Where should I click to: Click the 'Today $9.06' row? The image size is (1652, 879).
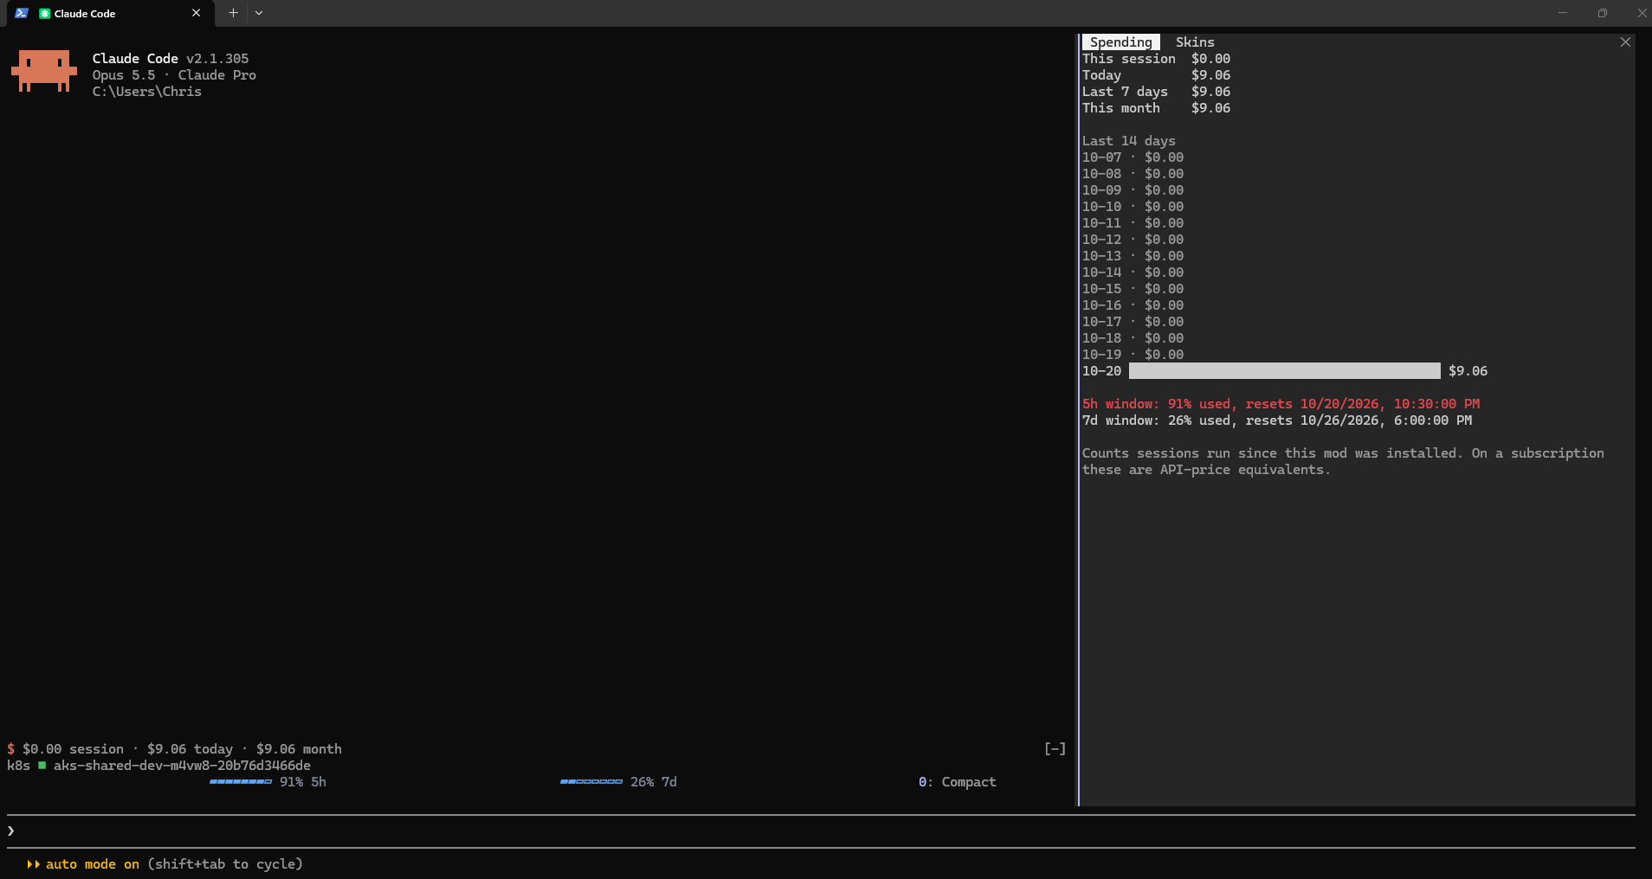tap(1156, 75)
